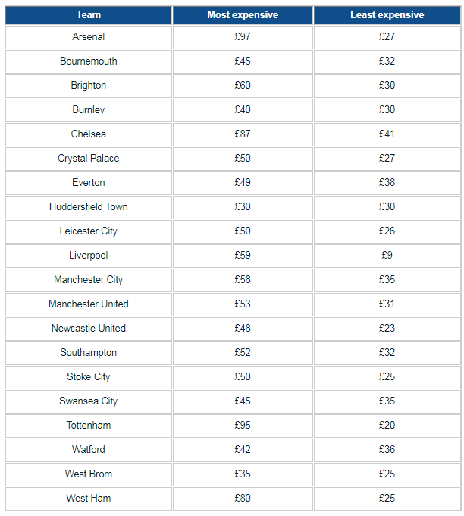Select Tottenham's £95 most expensive cell

pyautogui.click(x=243, y=426)
